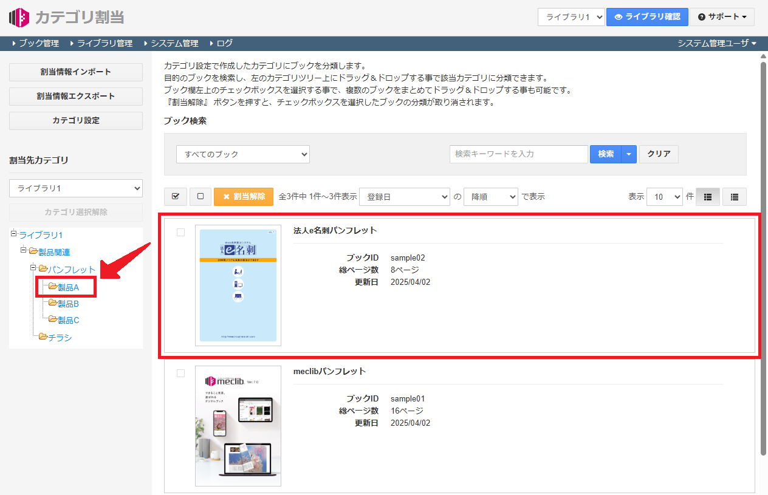The width and height of the screenshot is (768, 495).
Task: Switch to compact list view icon
Action: pyautogui.click(x=735, y=197)
